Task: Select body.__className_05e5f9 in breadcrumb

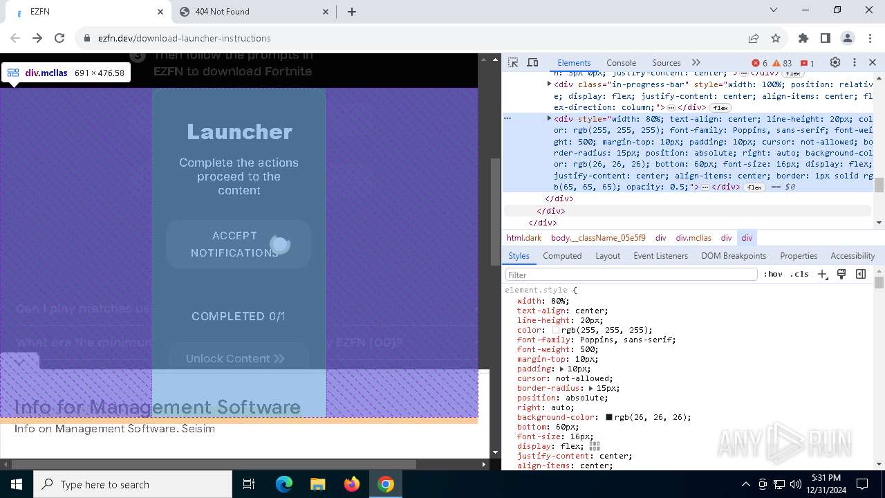Action: (x=598, y=237)
